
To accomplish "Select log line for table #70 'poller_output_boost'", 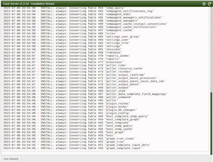I will (72, 85).
